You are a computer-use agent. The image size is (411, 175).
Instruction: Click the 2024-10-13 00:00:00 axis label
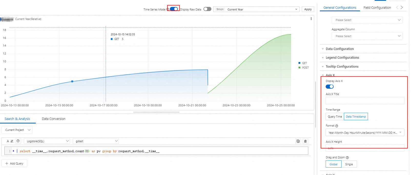pos(15,105)
